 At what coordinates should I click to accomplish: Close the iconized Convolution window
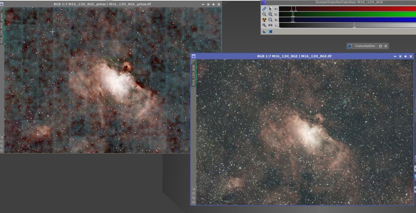(386, 46)
